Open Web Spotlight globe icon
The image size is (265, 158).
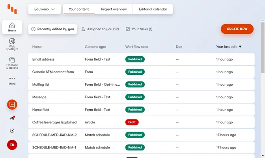tap(12, 44)
